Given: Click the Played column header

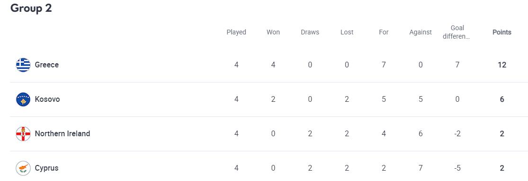Looking at the screenshot, I should [236, 32].
